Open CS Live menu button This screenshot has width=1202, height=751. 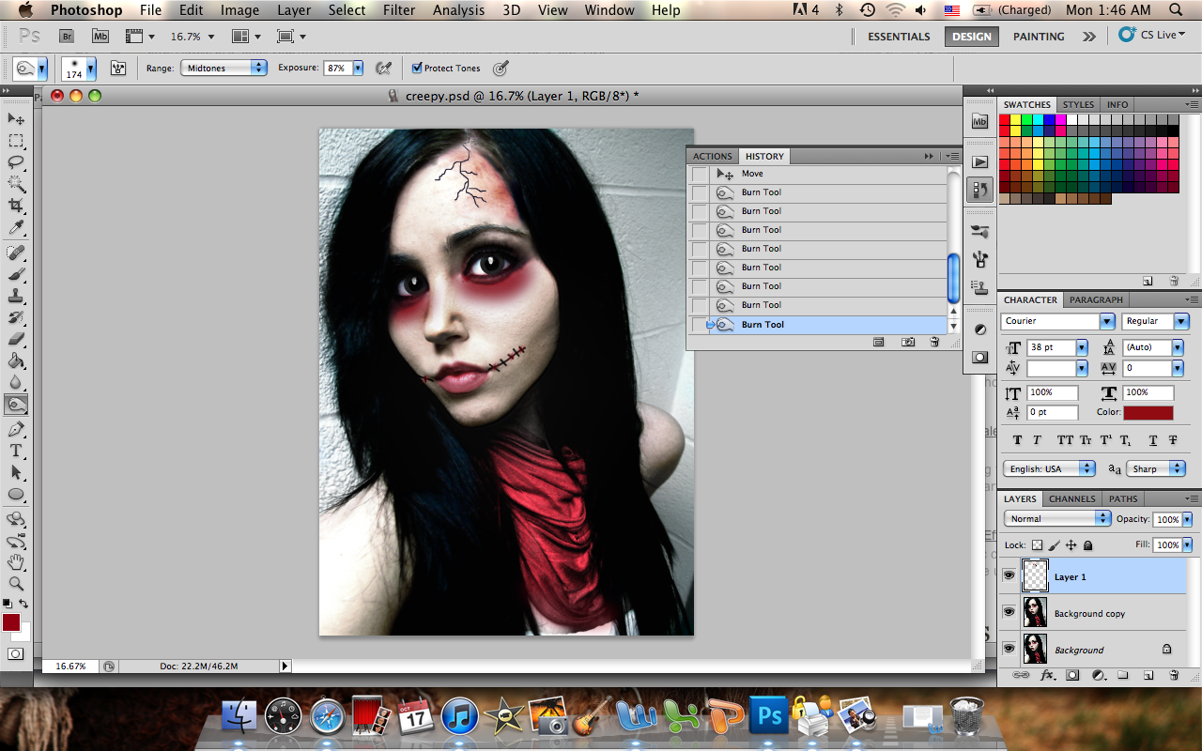click(1153, 35)
